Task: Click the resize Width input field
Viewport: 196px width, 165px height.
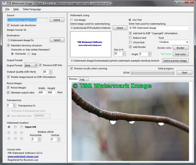Action: click(x=42, y=92)
